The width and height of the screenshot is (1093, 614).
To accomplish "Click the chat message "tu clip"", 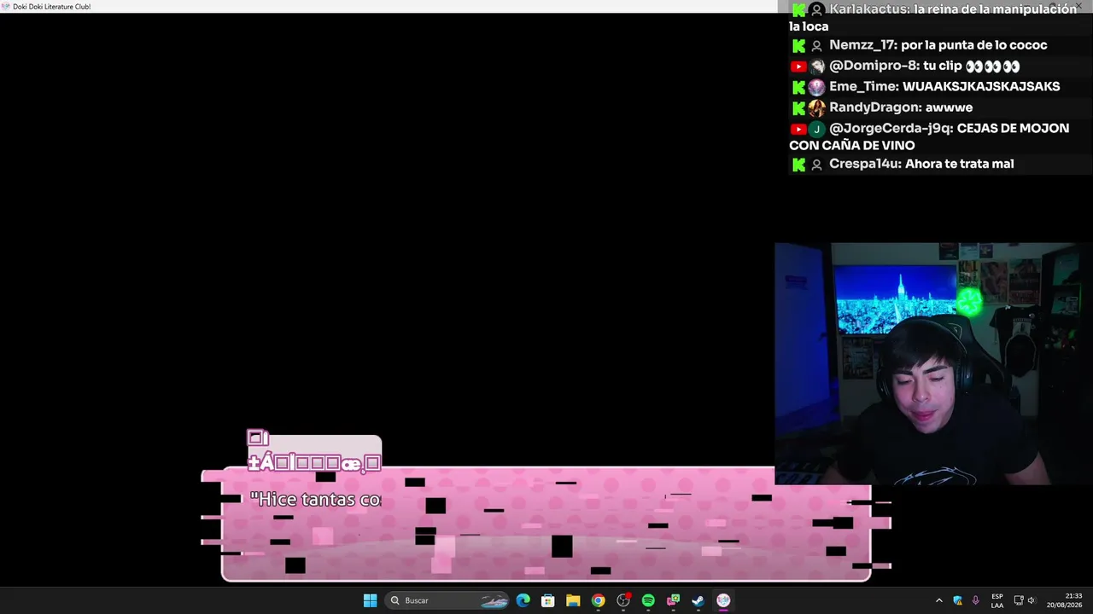I will pyautogui.click(x=943, y=66).
